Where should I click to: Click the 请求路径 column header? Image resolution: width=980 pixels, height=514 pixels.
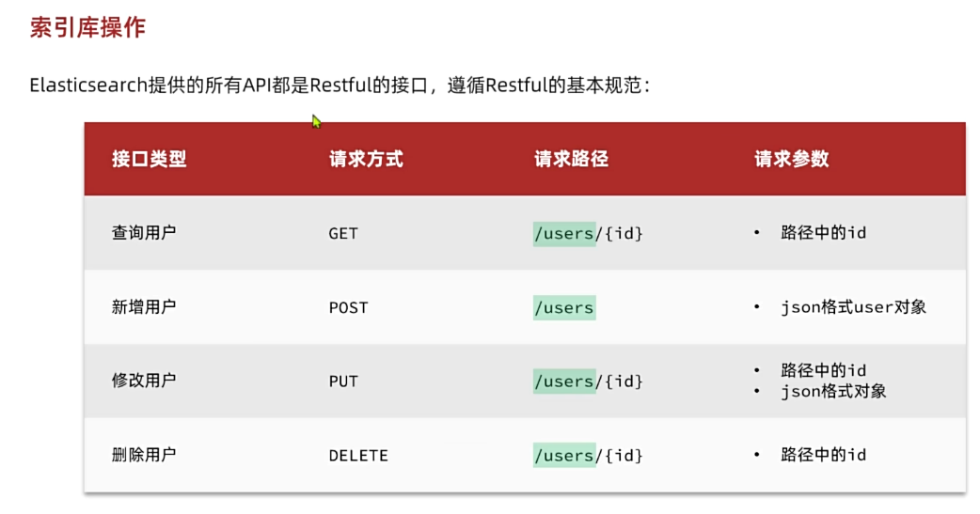tap(571, 159)
